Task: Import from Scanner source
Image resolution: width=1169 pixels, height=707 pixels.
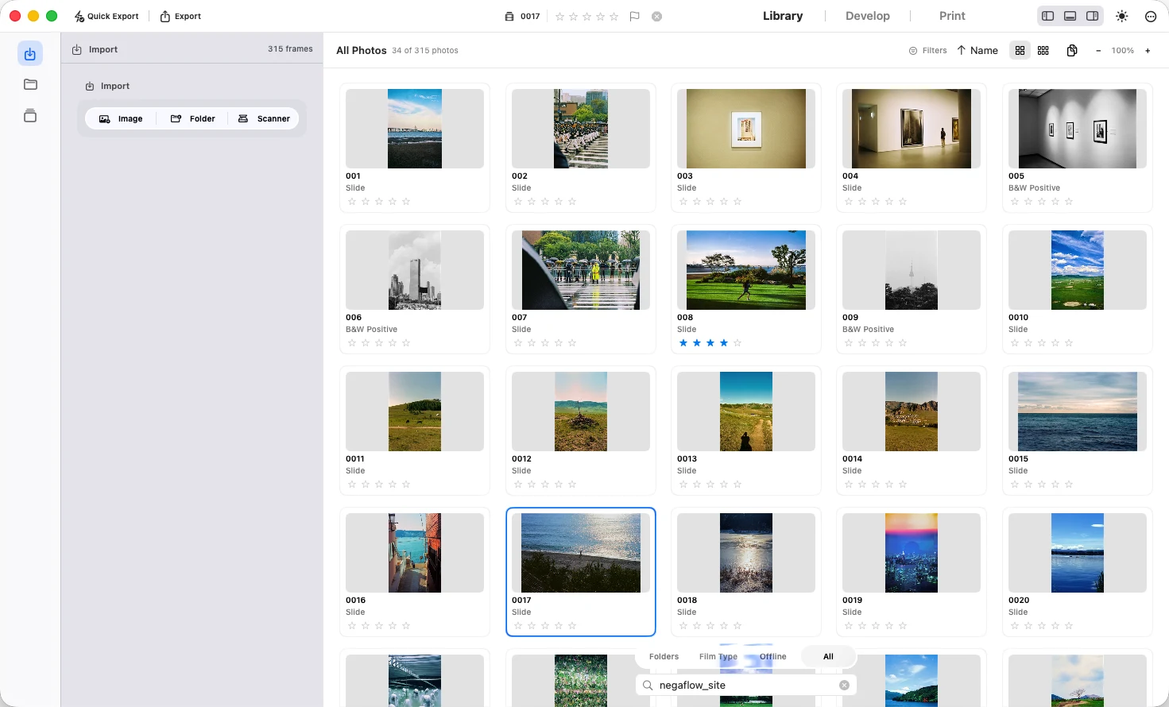Action: point(264,118)
